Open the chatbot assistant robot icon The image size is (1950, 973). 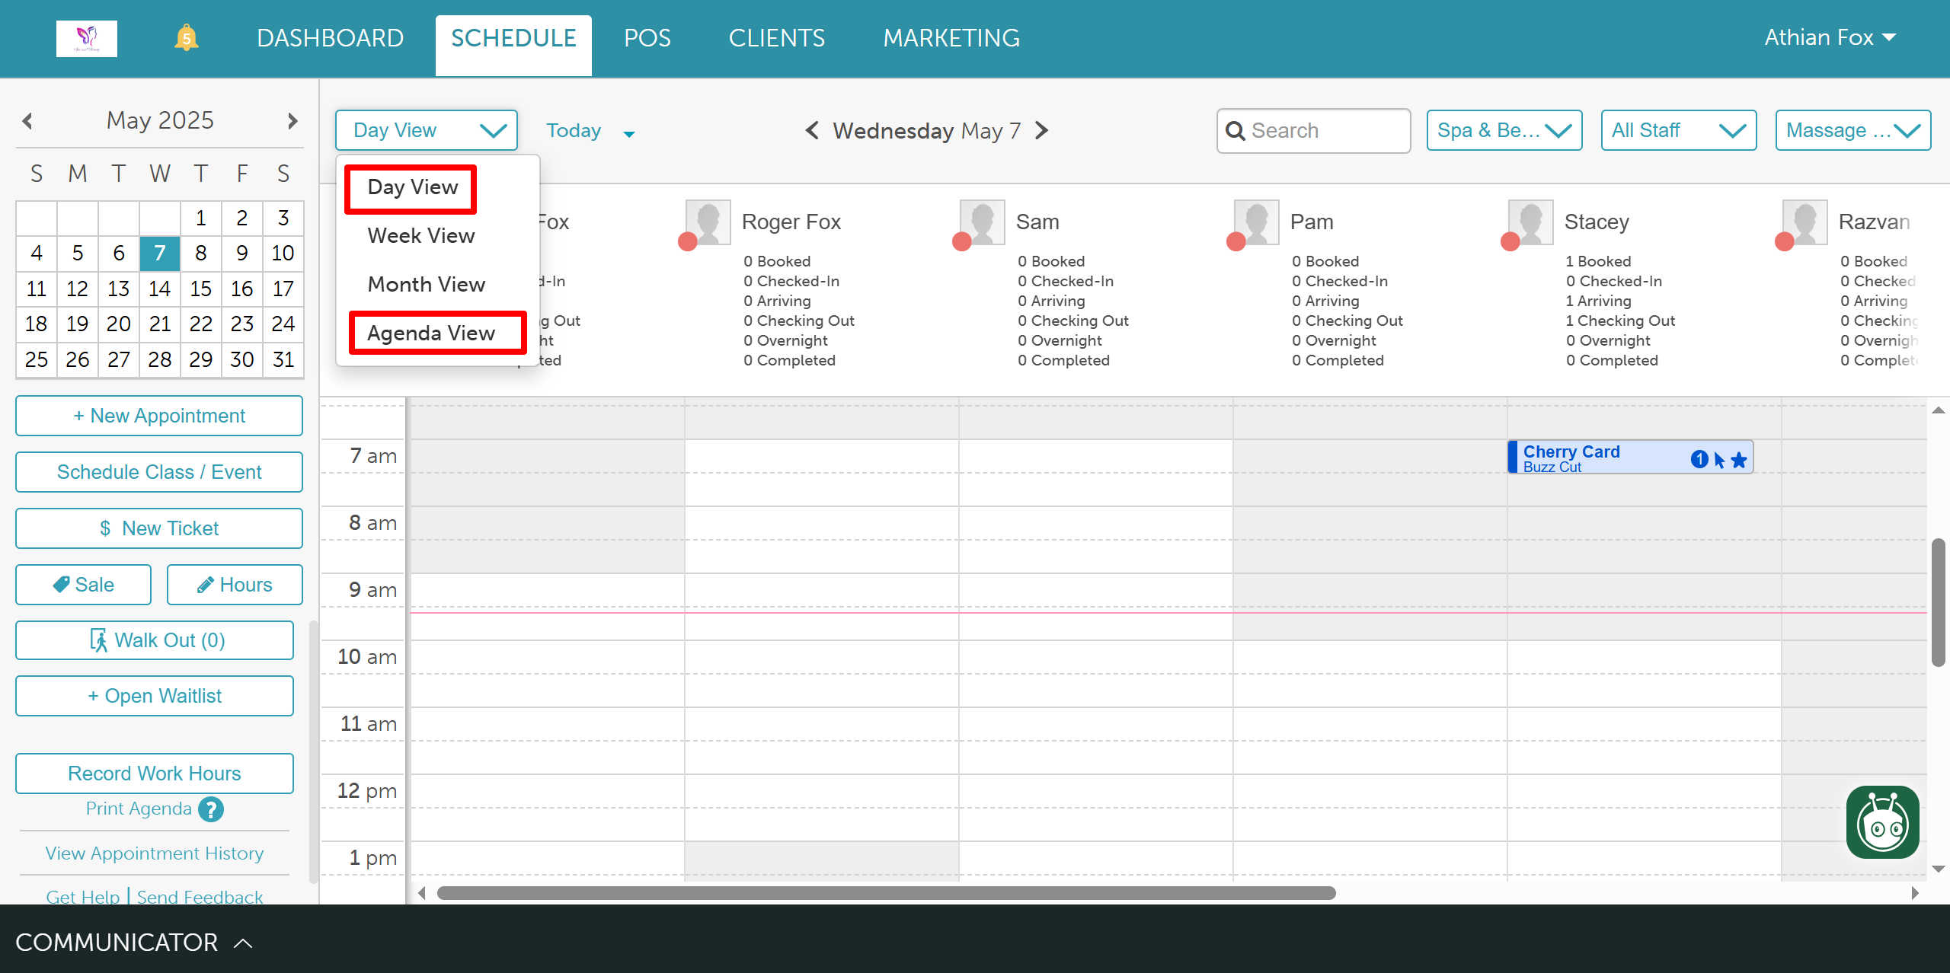pos(1881,822)
